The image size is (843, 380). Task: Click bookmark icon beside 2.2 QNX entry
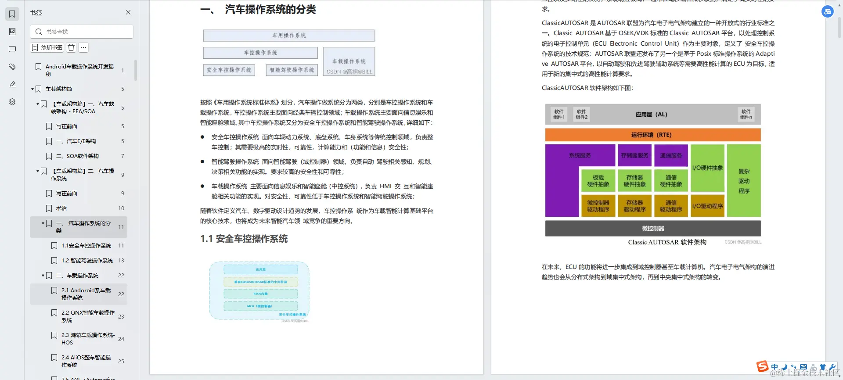click(x=54, y=313)
